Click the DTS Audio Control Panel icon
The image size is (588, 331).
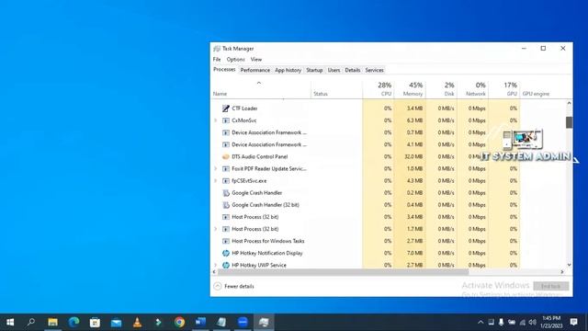(226, 156)
